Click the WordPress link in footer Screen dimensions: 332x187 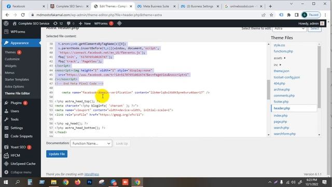pos(91,175)
